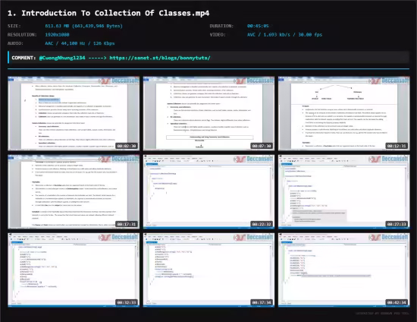
Task: Open the thumbnail stamped 00:27:33
Action: pyautogui.click(x=344, y=192)
